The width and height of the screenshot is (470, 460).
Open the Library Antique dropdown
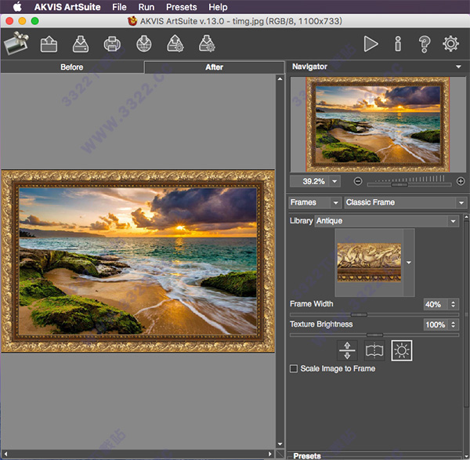pos(386,221)
